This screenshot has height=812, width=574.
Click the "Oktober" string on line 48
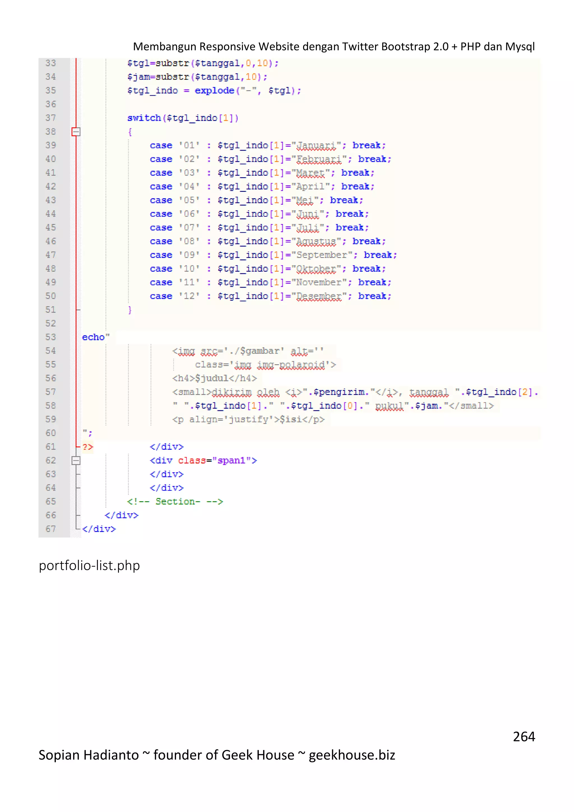pyautogui.click(x=316, y=269)
